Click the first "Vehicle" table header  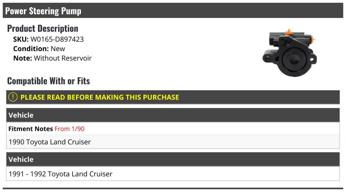coord(21,115)
